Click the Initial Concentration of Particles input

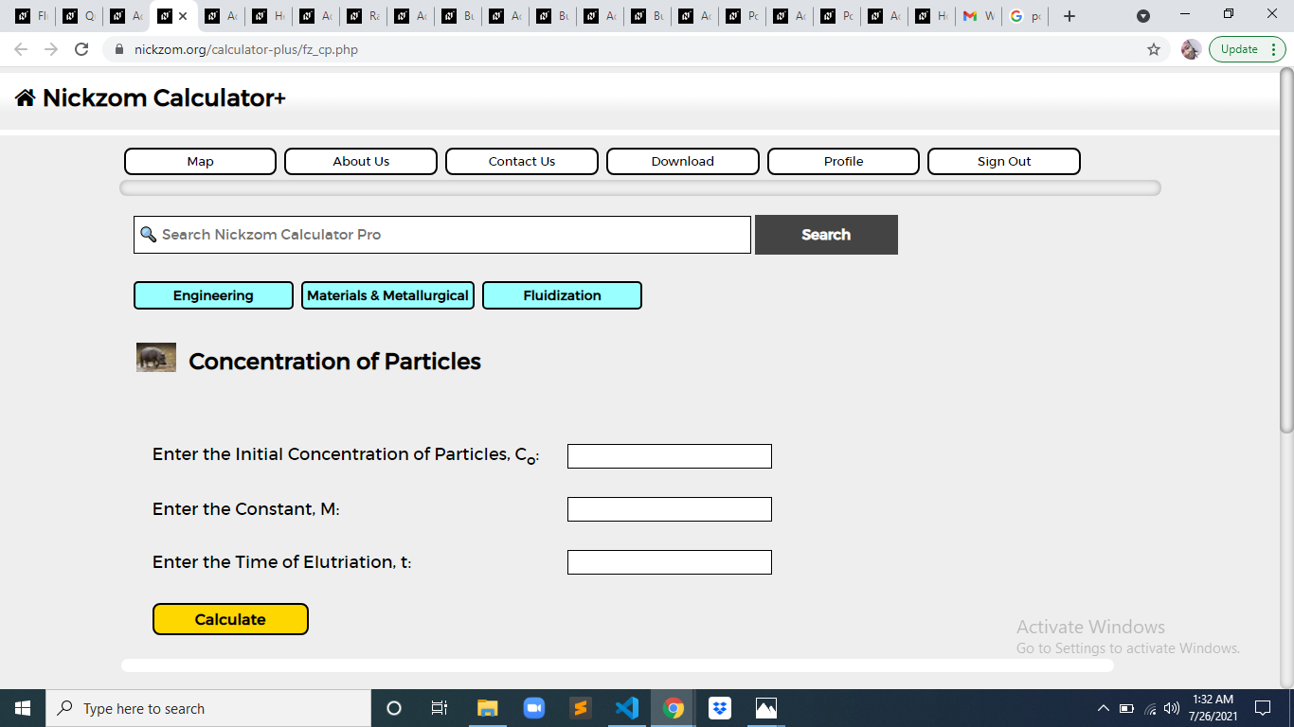670,456
